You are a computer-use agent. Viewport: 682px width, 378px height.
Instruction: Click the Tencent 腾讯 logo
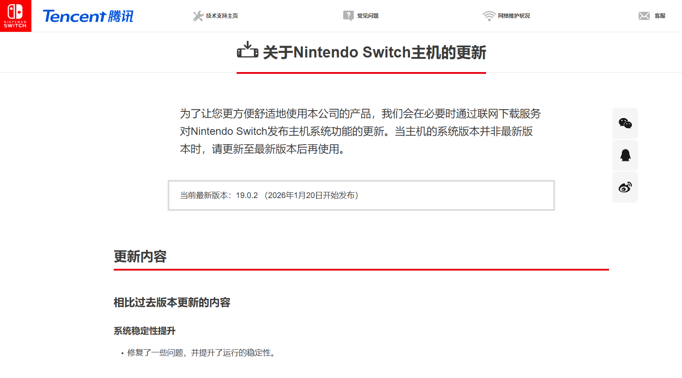(x=88, y=16)
